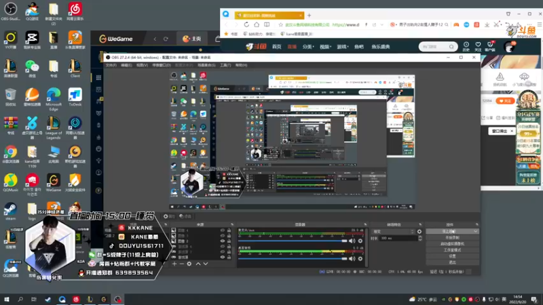Click orange 关注 follow button on stream page
Image resolution: width=543 pixels, height=305 pixels.
[505, 100]
